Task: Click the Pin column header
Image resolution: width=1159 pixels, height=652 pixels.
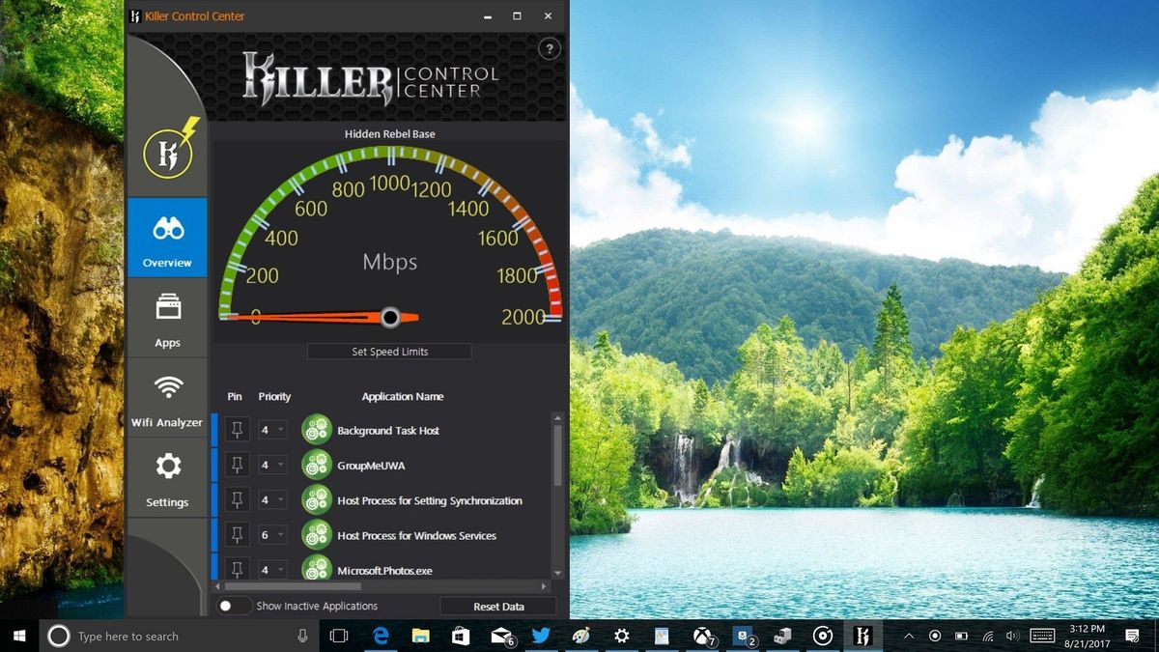Action: [235, 397]
